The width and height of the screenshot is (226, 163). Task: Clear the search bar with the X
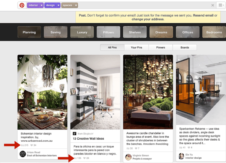212,5
